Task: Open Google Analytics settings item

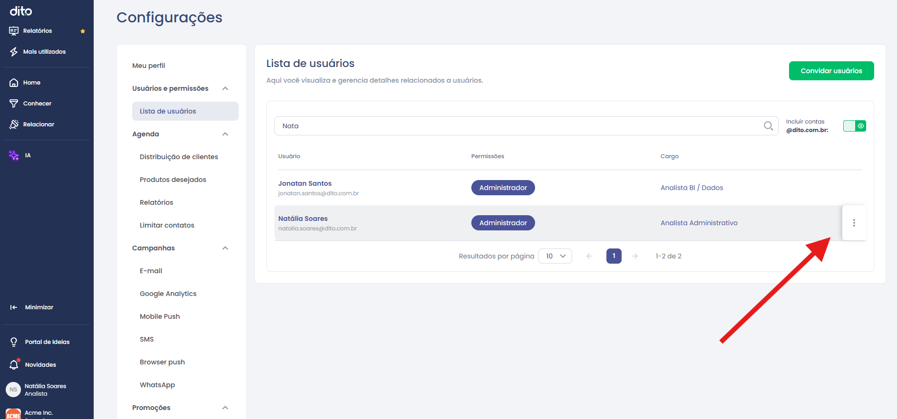Action: [168, 294]
